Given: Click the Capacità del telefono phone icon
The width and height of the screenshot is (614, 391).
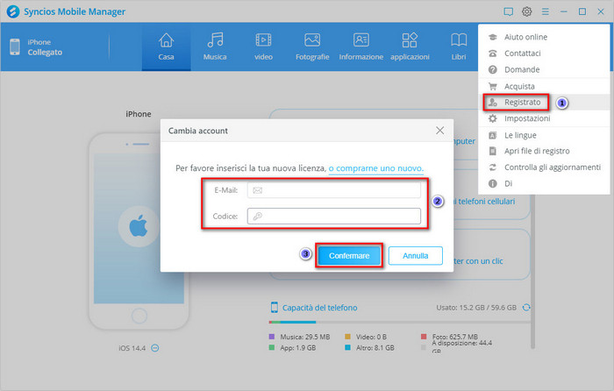Looking at the screenshot, I should point(274,308).
